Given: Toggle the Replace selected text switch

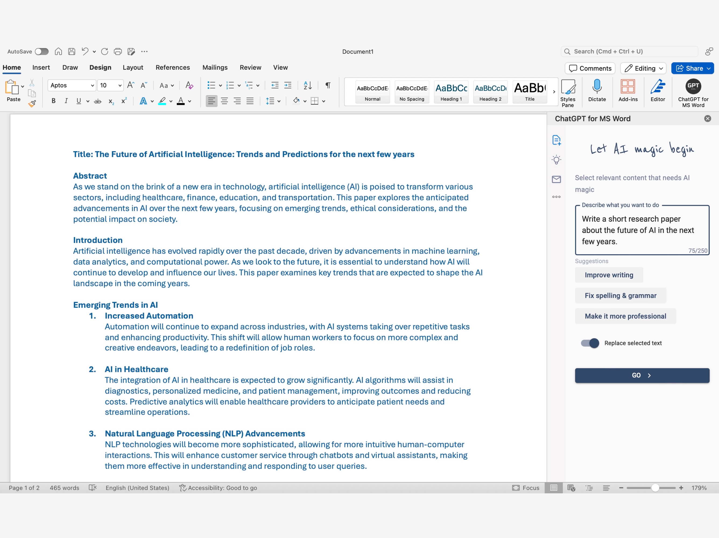Looking at the screenshot, I should 590,343.
